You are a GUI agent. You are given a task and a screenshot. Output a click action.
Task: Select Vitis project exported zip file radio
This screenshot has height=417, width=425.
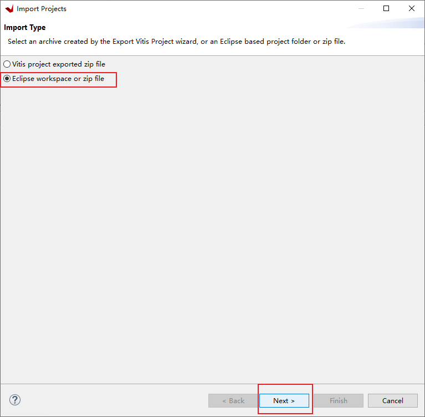click(7, 64)
